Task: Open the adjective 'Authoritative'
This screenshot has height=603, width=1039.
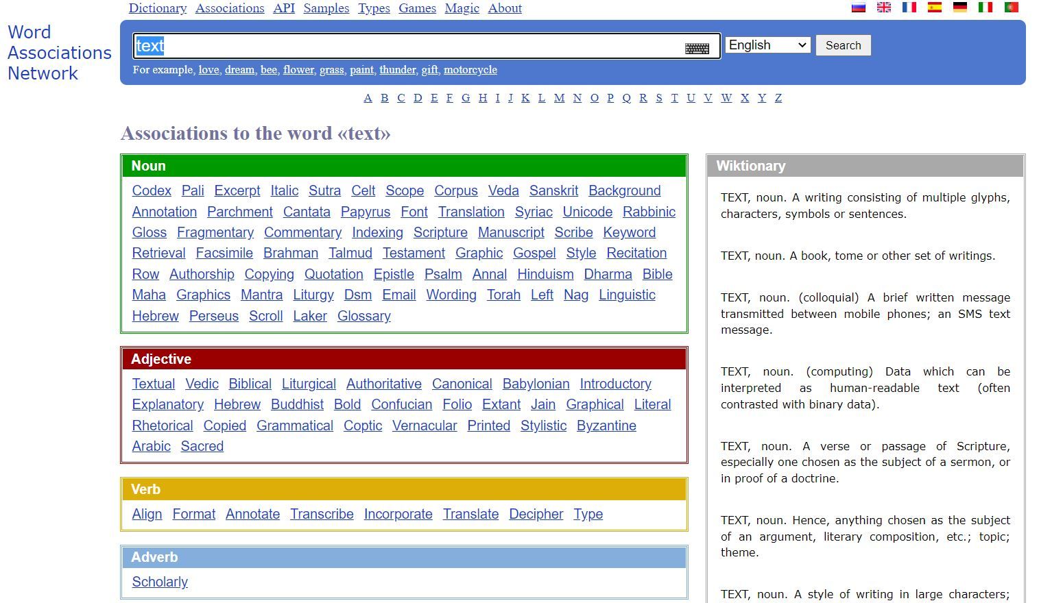Action: pos(384,384)
